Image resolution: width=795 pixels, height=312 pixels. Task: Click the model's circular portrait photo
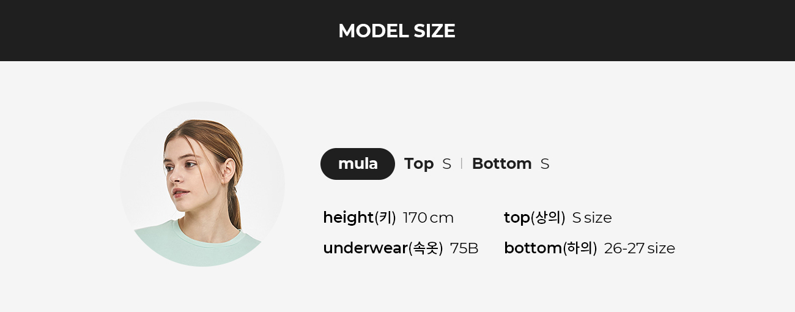[202, 184]
